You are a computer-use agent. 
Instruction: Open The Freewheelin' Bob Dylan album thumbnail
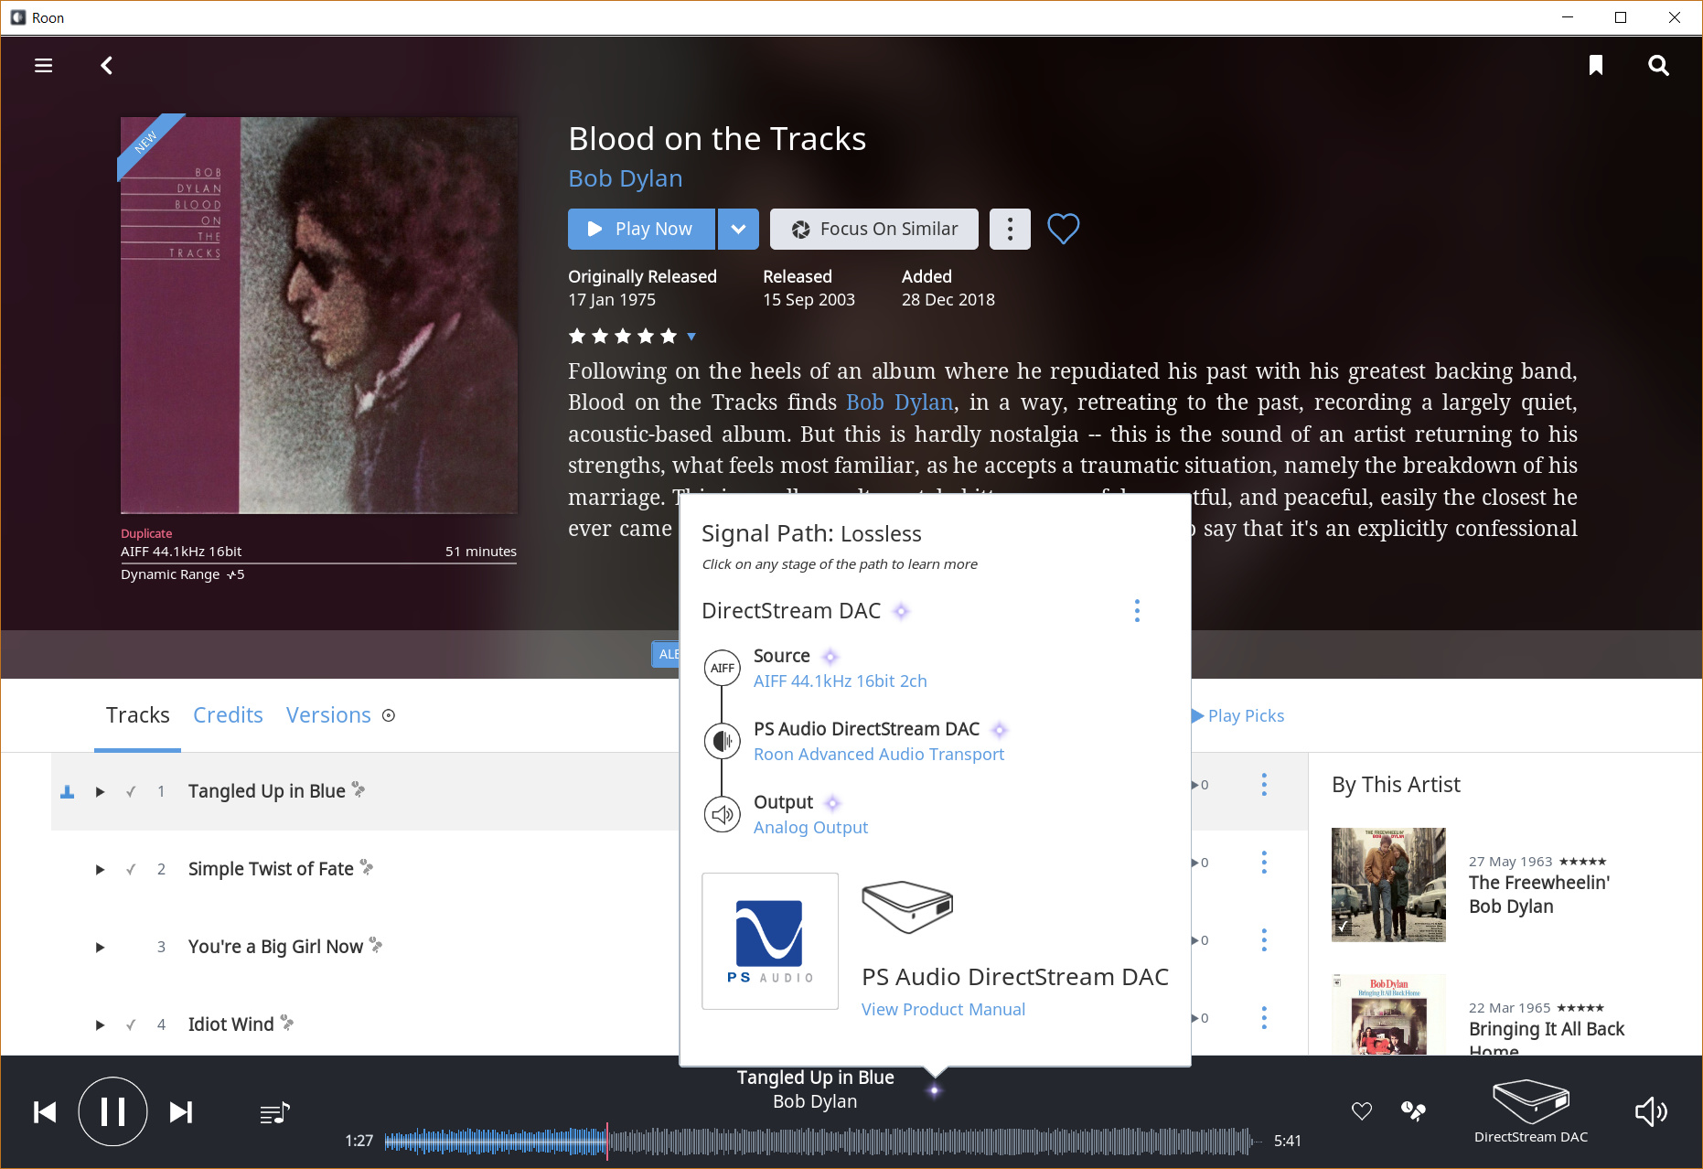pyautogui.click(x=1388, y=885)
